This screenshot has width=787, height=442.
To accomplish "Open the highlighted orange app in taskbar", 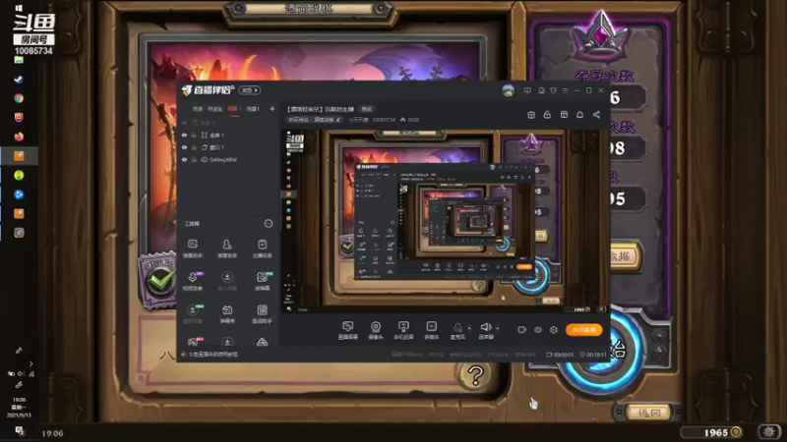I will tap(19, 156).
